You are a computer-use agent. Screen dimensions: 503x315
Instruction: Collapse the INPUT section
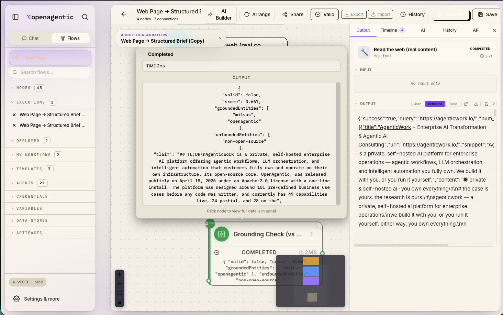(363, 70)
